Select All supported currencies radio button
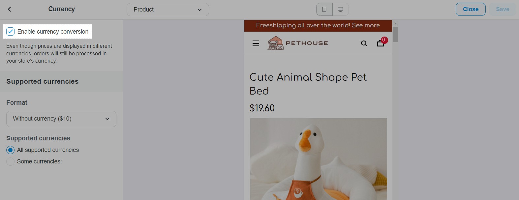This screenshot has width=519, height=200. click(11, 150)
